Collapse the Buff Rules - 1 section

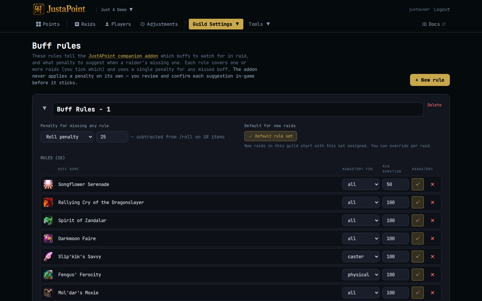pos(45,108)
